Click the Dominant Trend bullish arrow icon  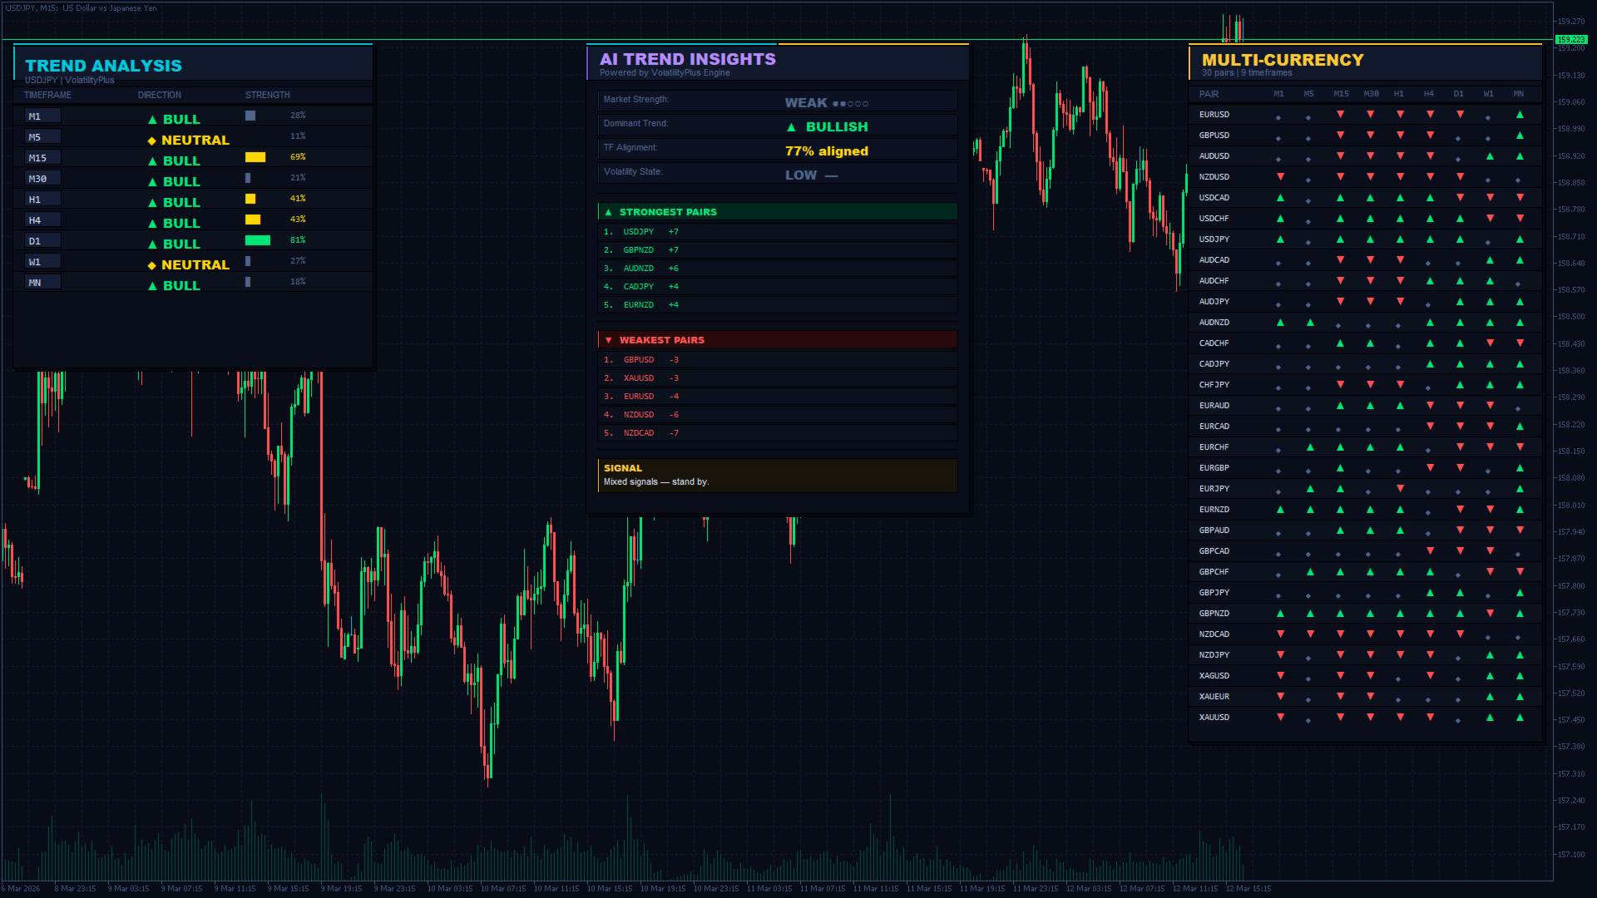coord(791,127)
